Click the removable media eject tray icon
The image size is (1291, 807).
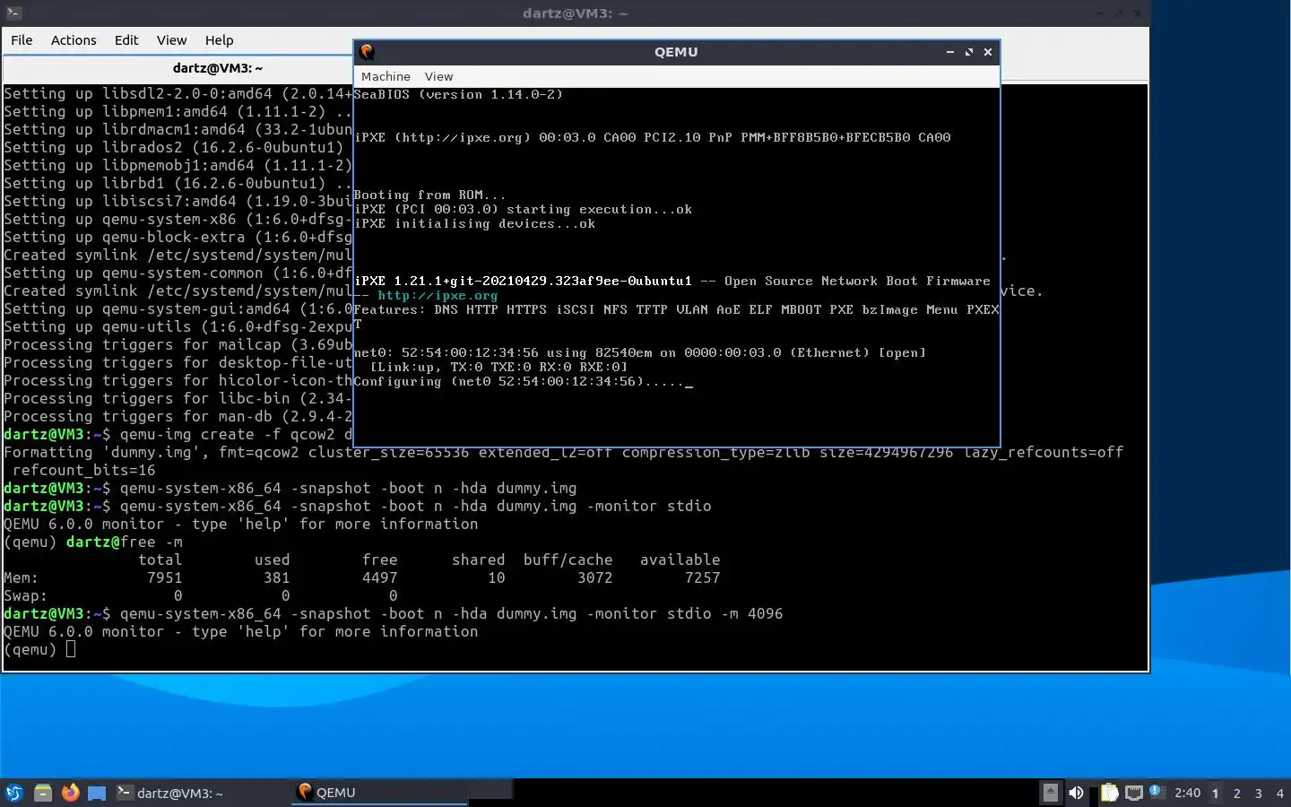click(1050, 793)
